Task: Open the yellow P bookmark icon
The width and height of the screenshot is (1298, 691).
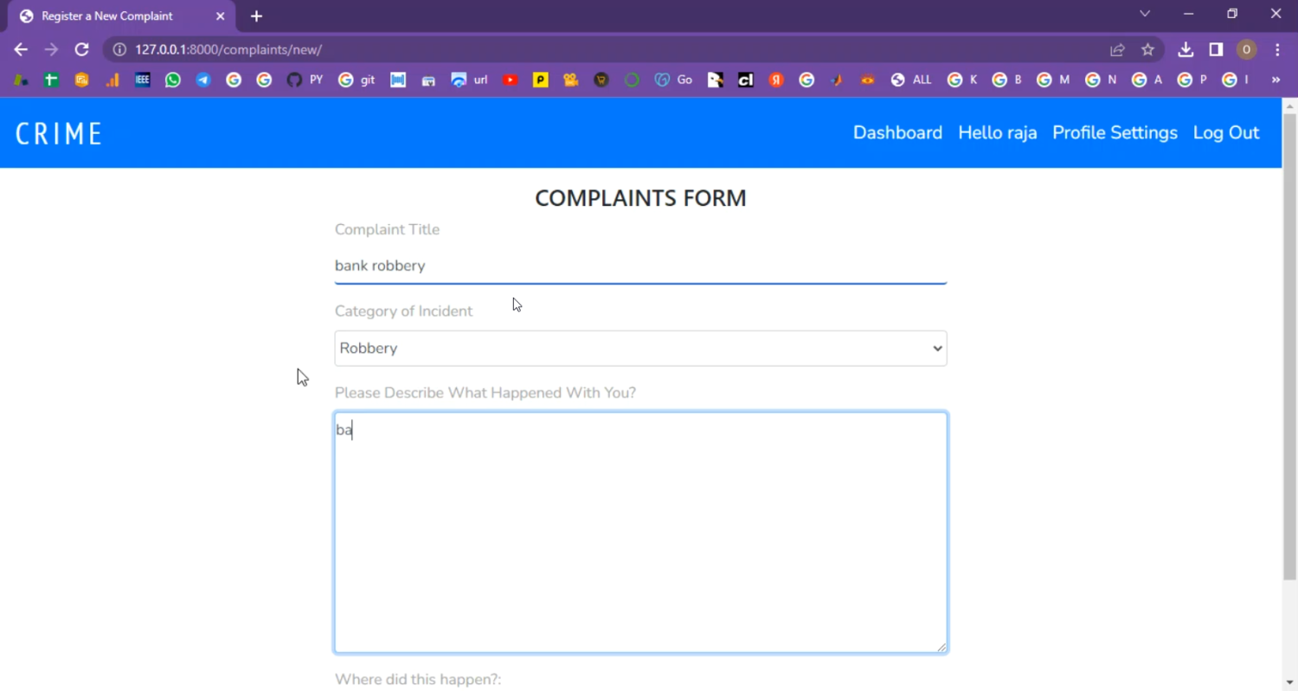Action: pos(541,80)
